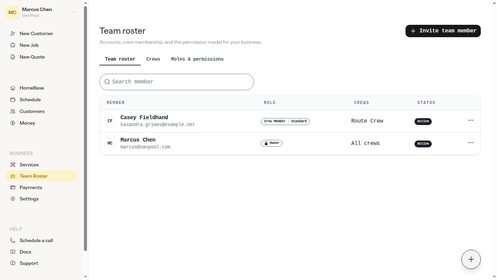Switch to the Roles & permissions tab
This screenshot has height=280, width=497.
[197, 59]
